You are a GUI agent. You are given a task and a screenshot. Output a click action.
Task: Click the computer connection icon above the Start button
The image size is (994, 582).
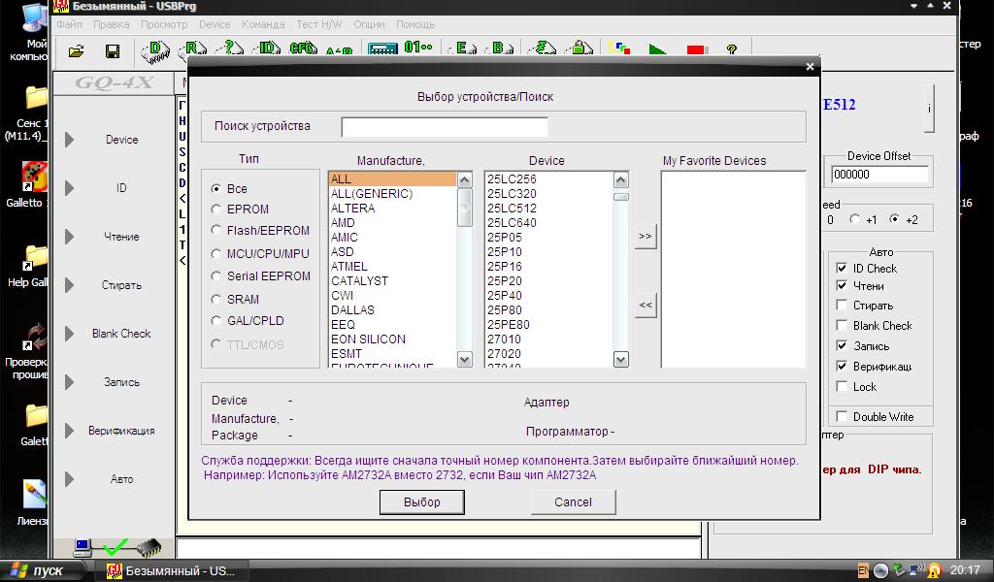83,547
